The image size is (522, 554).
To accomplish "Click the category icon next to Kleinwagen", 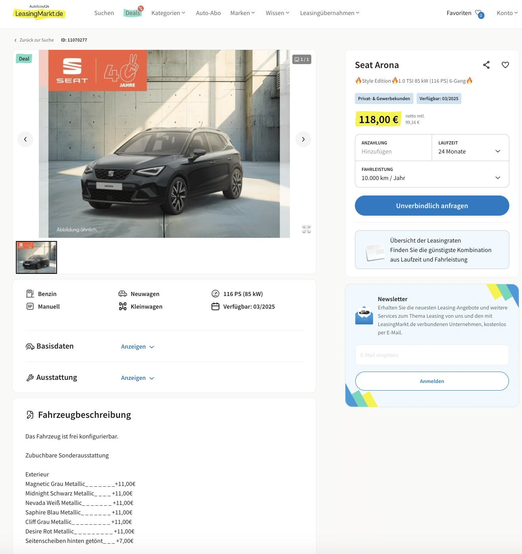I will tap(123, 306).
